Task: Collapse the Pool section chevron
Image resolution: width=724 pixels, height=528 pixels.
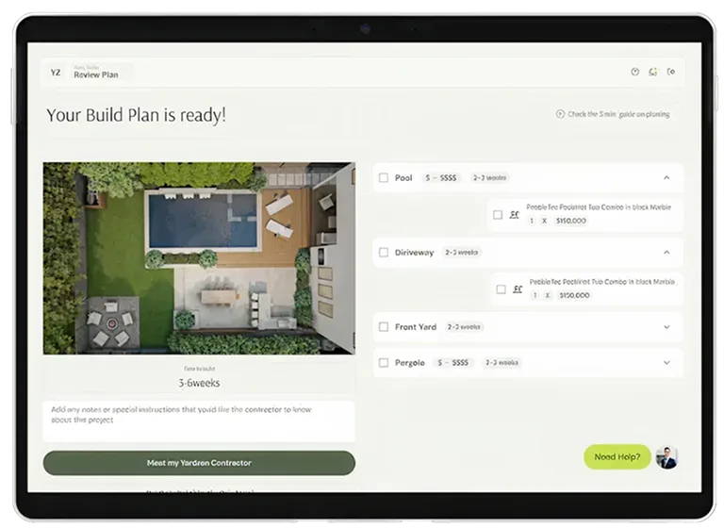Action: tap(666, 178)
